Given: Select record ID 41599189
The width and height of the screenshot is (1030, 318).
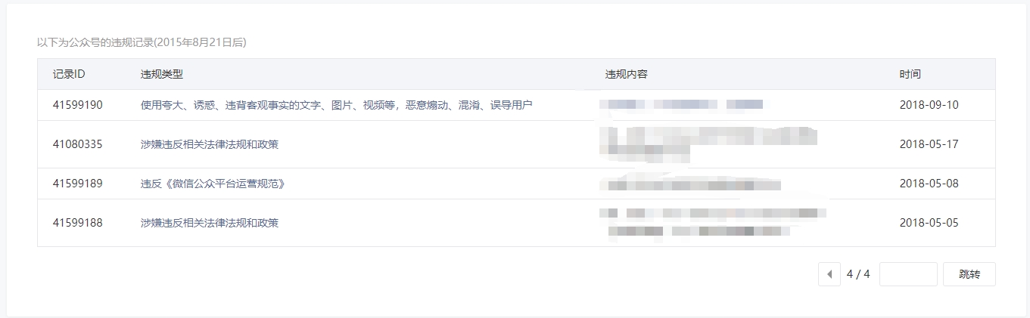Looking at the screenshot, I should click(x=78, y=184).
